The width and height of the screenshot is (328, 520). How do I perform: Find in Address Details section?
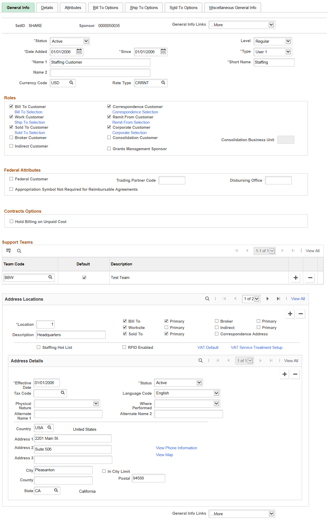point(201,361)
